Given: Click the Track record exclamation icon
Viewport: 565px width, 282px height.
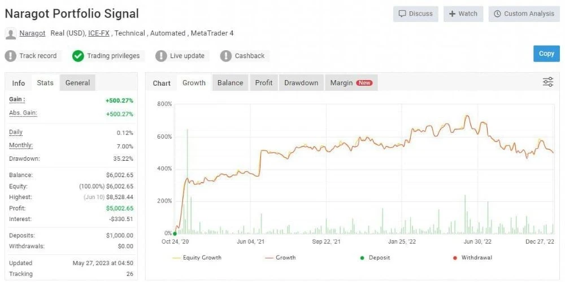Looking at the screenshot, I should (x=11, y=56).
